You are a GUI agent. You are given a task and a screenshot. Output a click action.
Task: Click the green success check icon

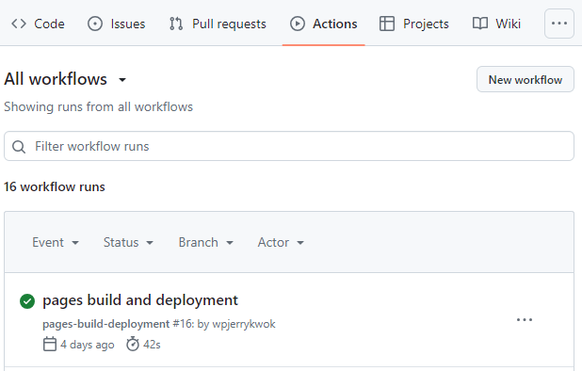click(x=27, y=301)
